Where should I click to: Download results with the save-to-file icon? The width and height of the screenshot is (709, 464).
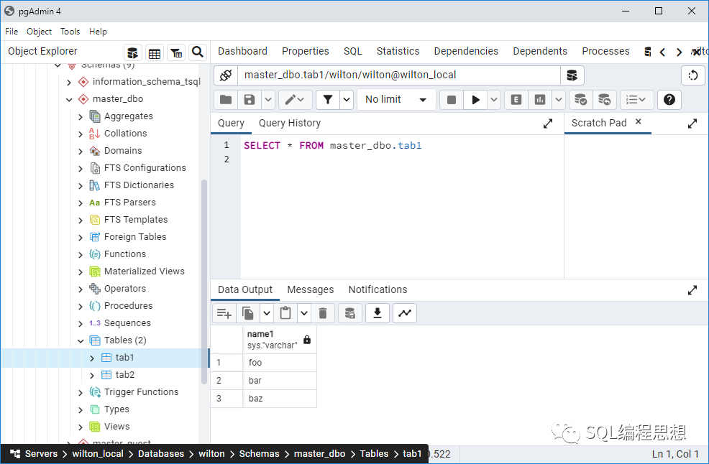point(377,313)
